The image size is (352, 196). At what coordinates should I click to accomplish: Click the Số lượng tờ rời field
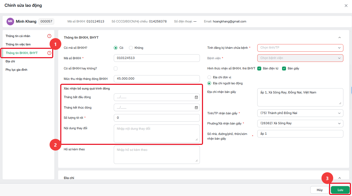pos(157,118)
